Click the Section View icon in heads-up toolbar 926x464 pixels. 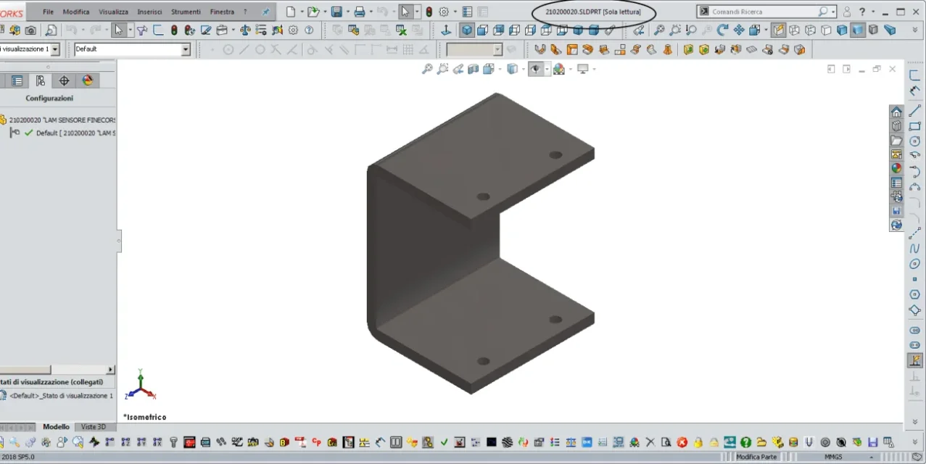pyautogui.click(x=474, y=69)
